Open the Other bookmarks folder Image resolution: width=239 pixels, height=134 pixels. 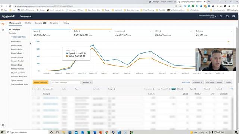[x=217, y=10]
